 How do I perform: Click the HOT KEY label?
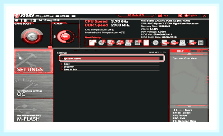[154, 53]
